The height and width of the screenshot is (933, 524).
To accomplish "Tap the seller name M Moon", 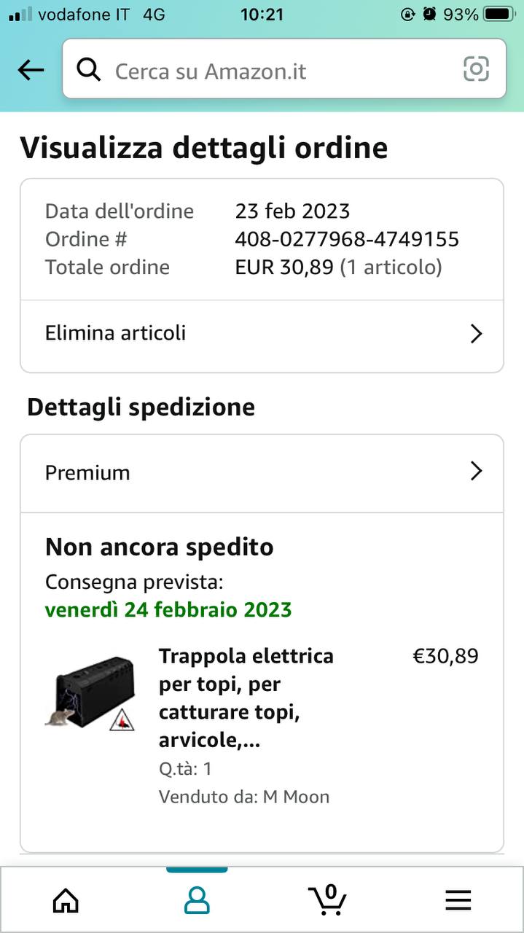I will coord(296,797).
